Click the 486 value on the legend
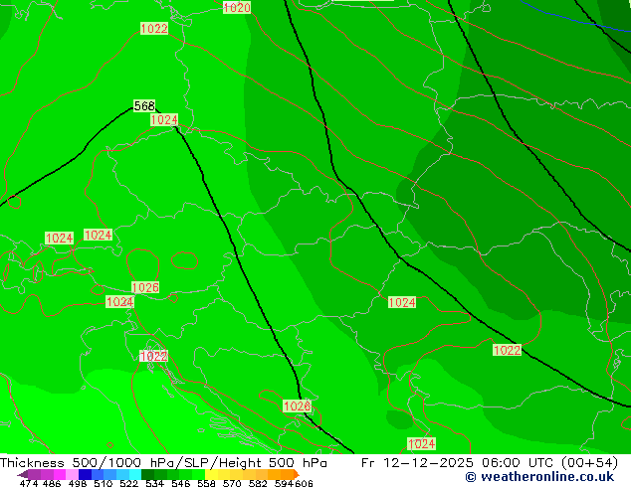 pyautogui.click(x=52, y=483)
